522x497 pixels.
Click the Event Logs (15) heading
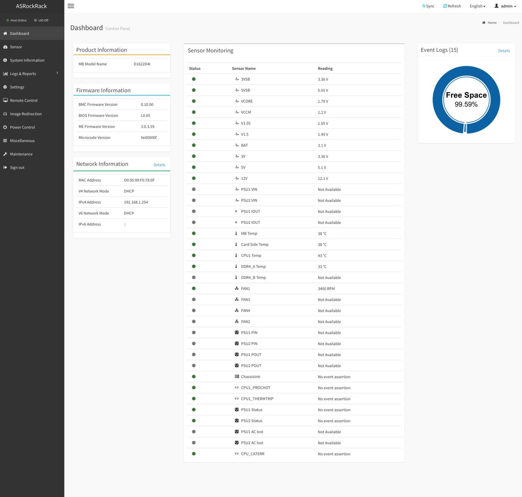coord(439,50)
